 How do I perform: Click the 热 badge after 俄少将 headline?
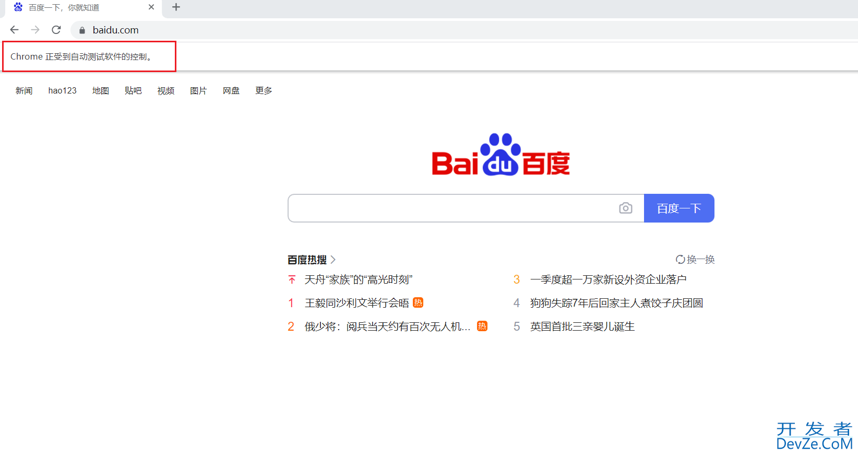click(482, 326)
